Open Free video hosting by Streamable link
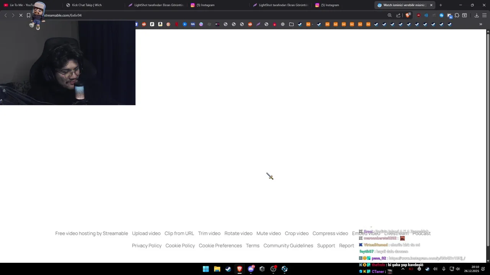The width and height of the screenshot is (490, 275). point(91,233)
